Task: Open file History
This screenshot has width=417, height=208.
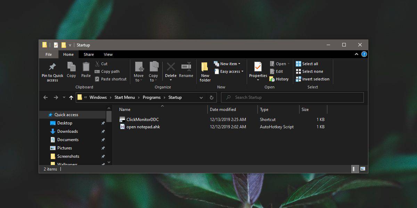Action: (x=279, y=79)
